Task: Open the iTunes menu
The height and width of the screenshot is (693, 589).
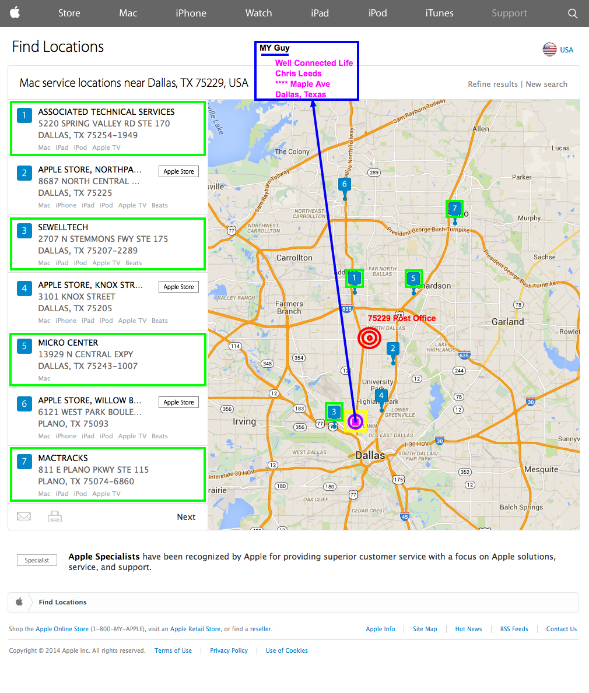Action: [440, 13]
